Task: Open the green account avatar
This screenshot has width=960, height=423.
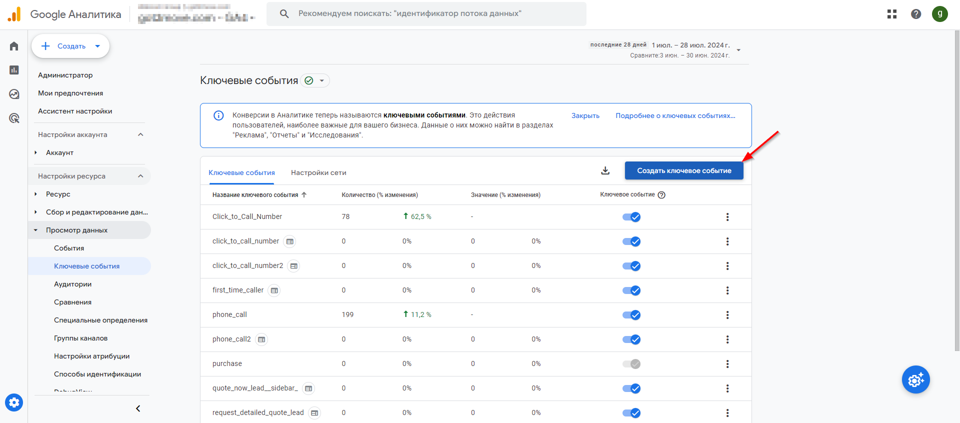Action: coord(940,14)
